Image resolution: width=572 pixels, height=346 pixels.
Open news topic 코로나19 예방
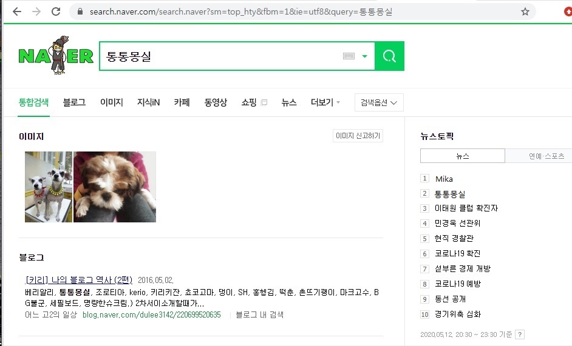click(458, 284)
